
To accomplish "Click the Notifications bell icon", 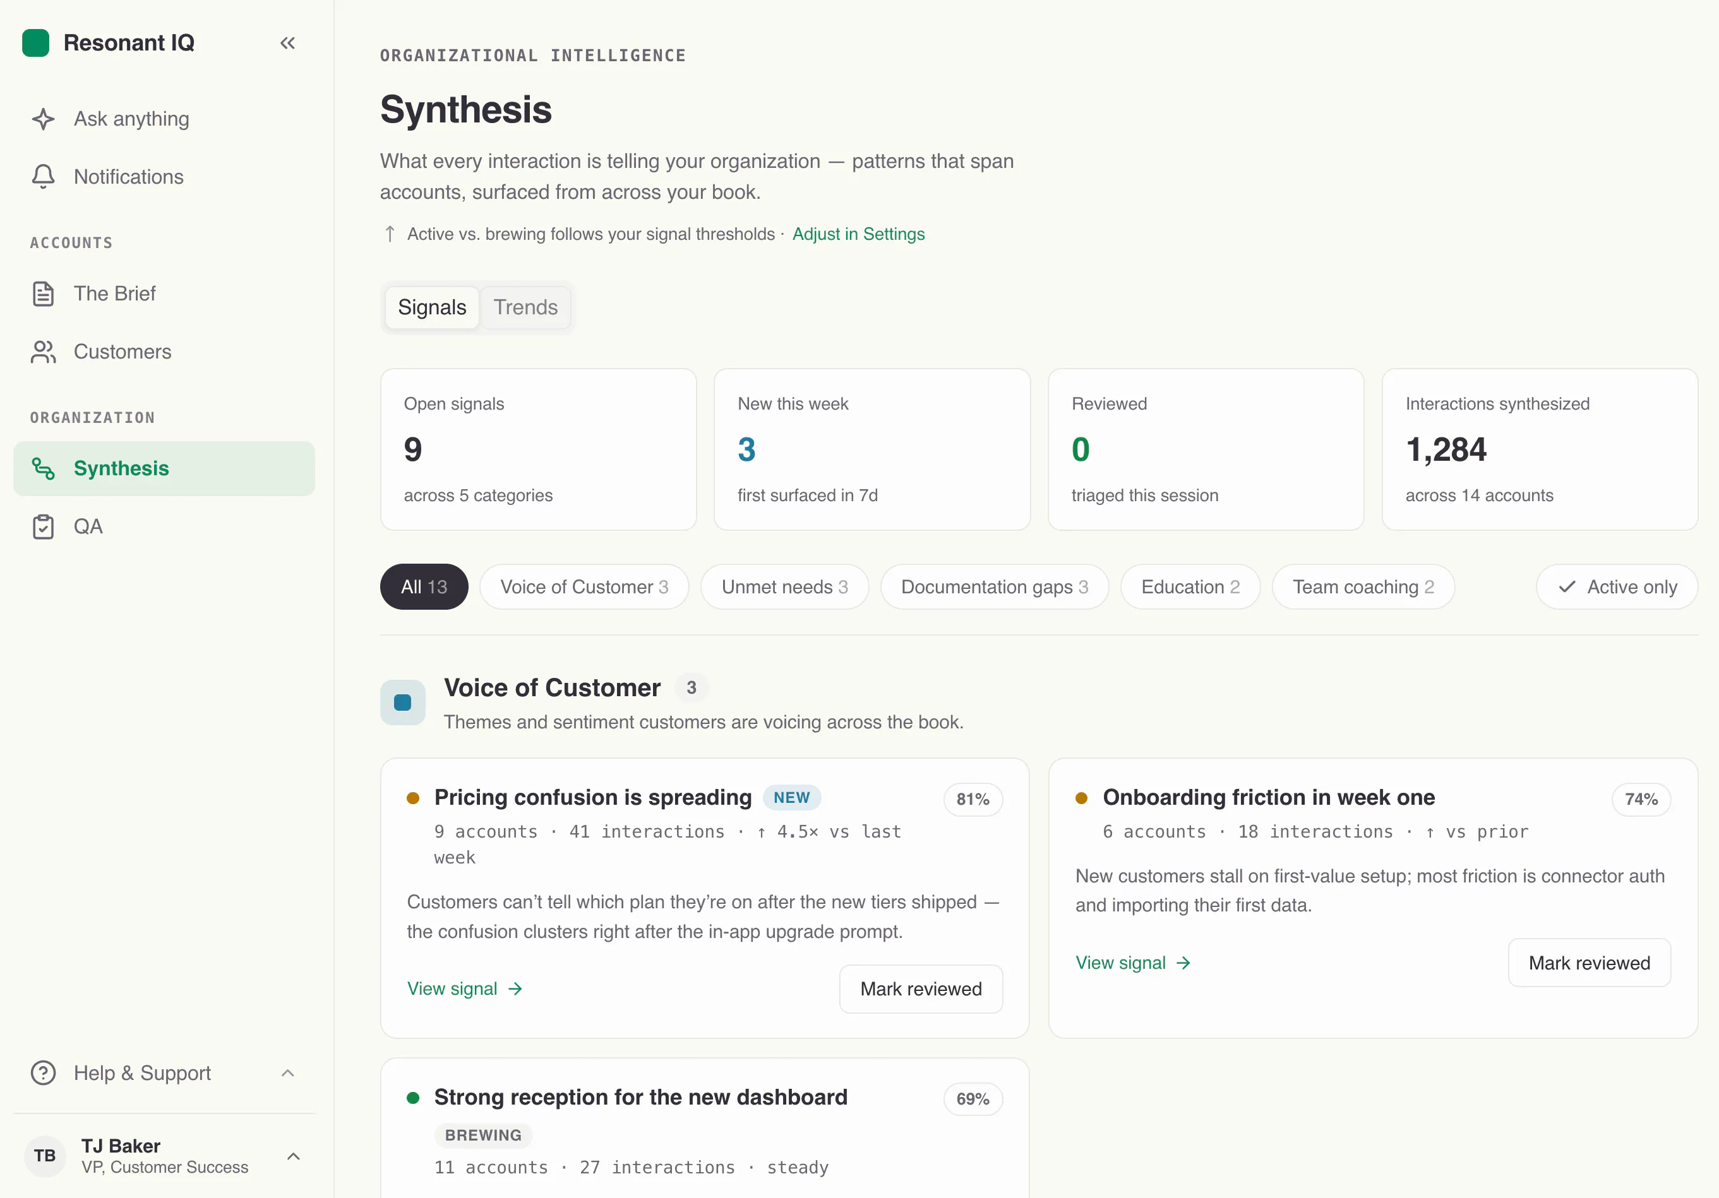I will pos(44,177).
